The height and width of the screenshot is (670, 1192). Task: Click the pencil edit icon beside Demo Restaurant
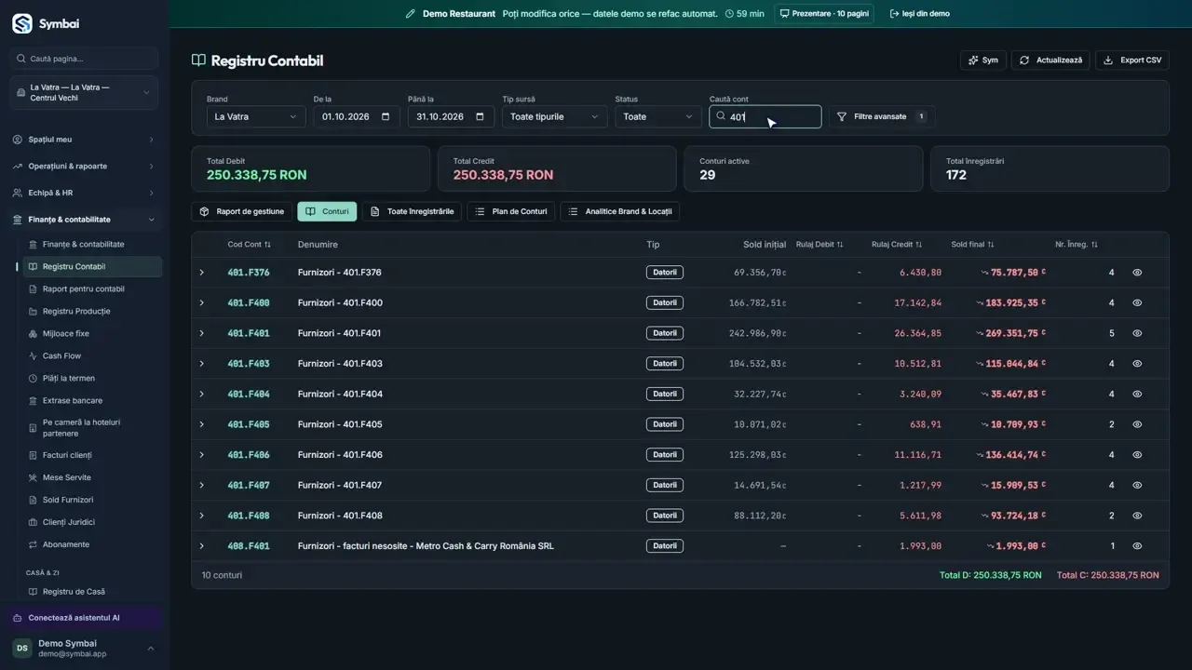coord(410,14)
